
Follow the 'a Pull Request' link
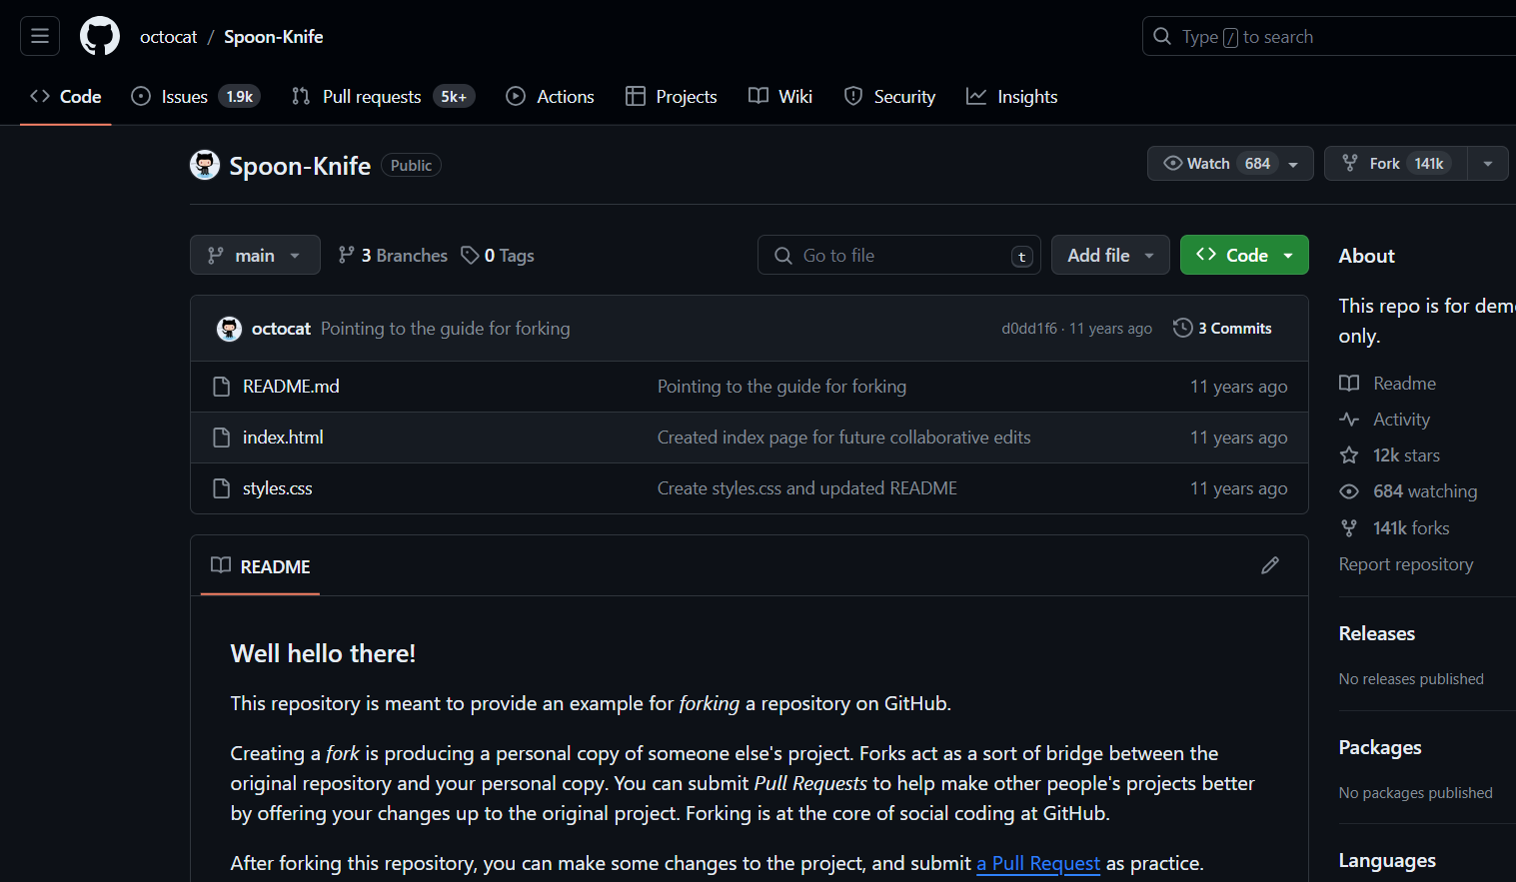coord(1038,863)
